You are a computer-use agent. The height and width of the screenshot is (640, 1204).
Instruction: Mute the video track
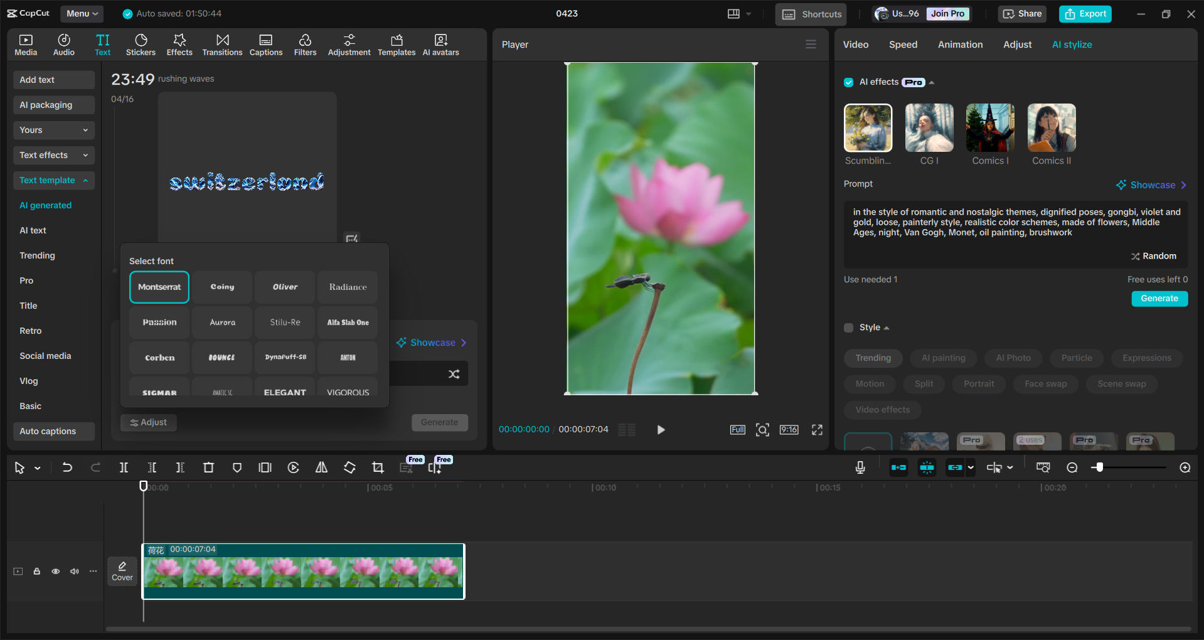coord(74,572)
